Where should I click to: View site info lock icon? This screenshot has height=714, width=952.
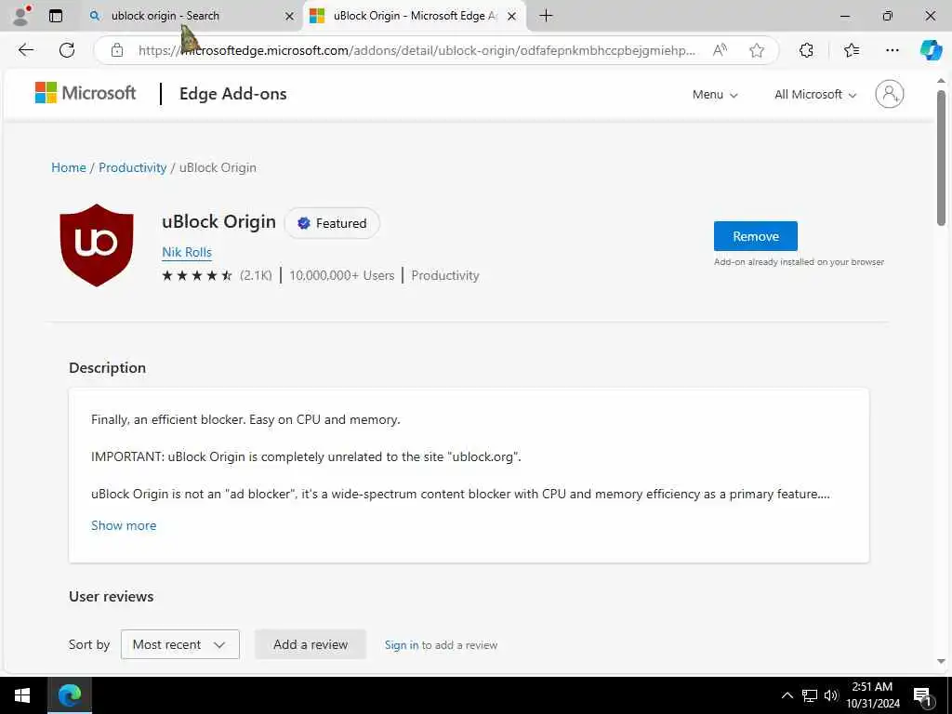coord(117,50)
